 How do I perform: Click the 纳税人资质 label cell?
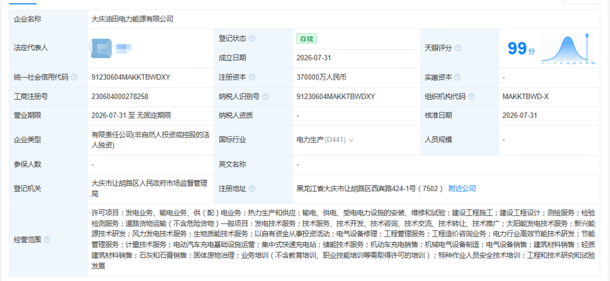coord(253,115)
